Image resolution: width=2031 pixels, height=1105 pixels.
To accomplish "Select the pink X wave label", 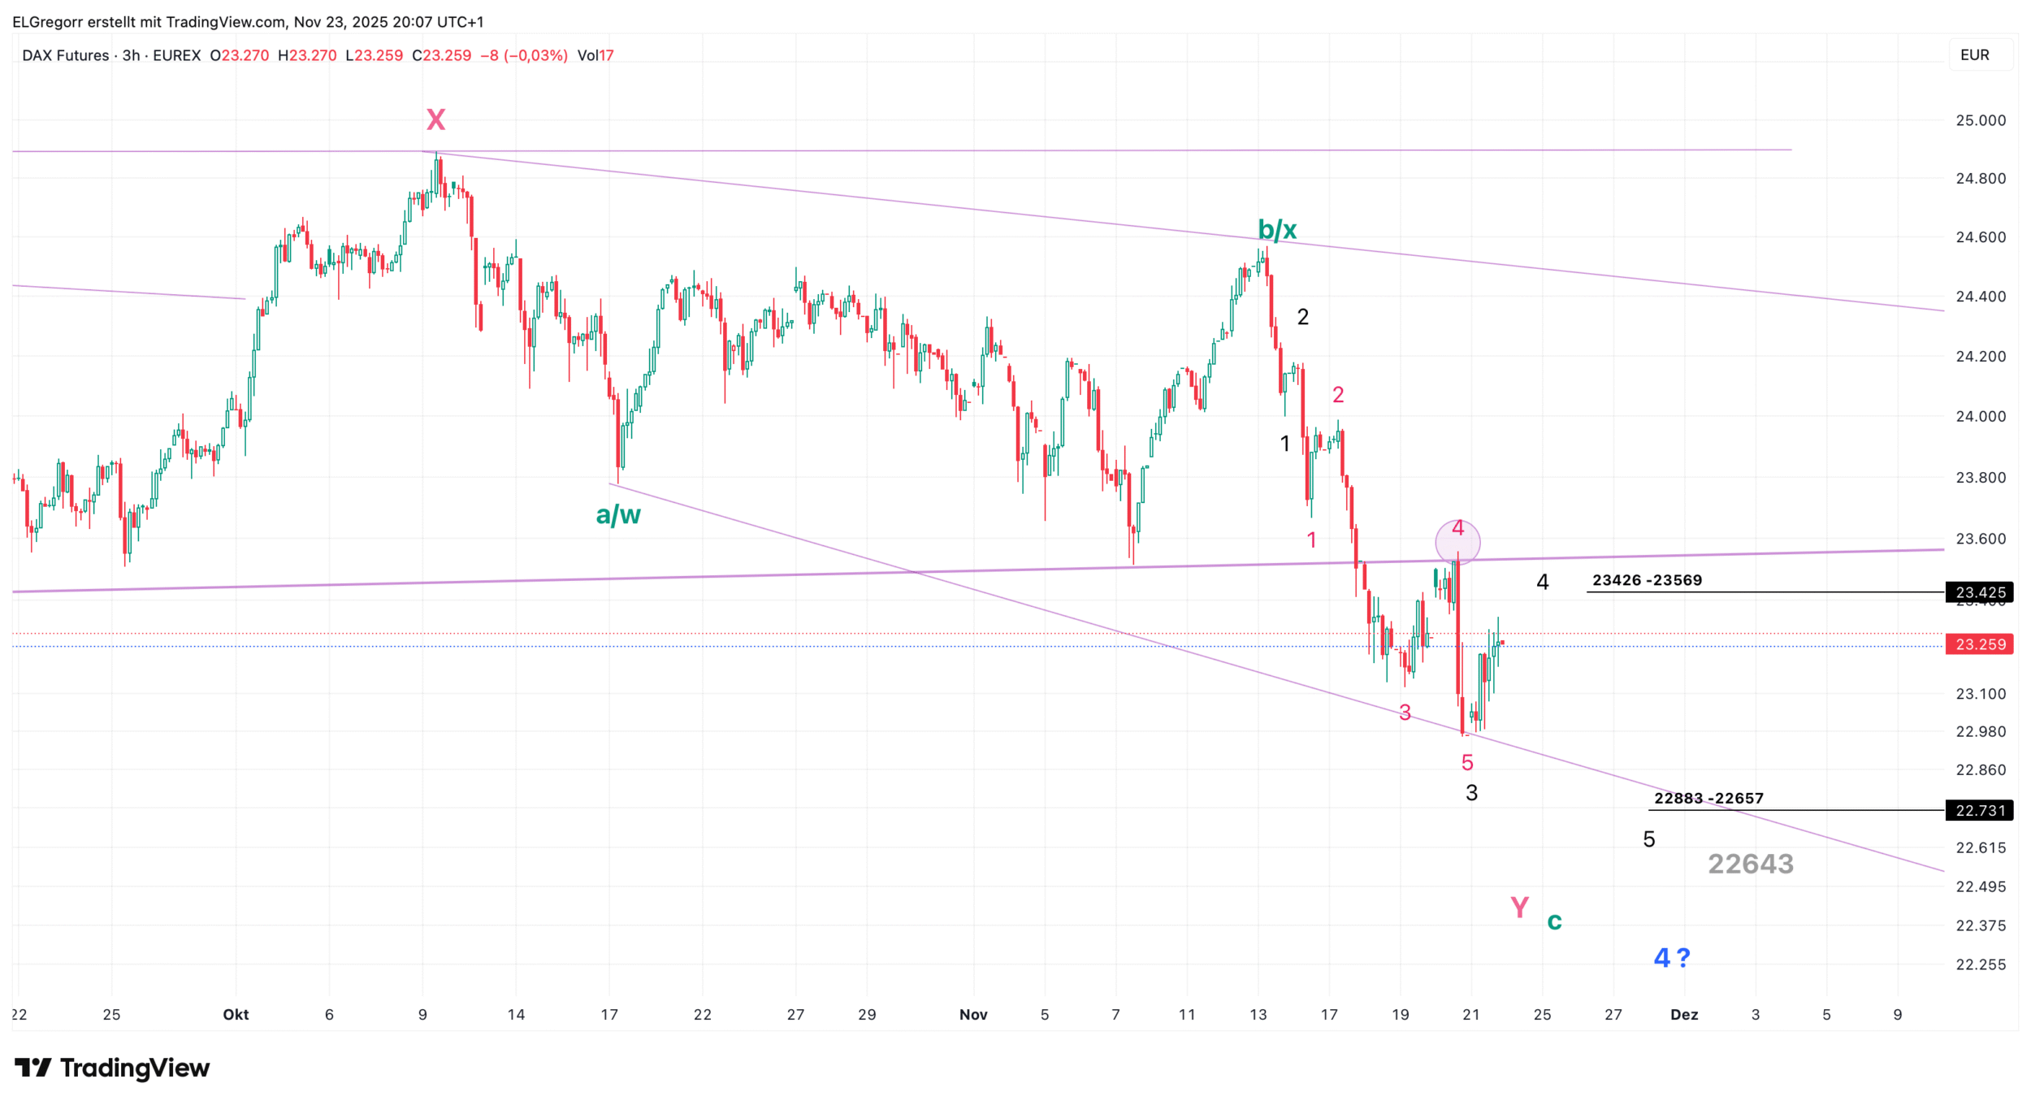I will [435, 120].
